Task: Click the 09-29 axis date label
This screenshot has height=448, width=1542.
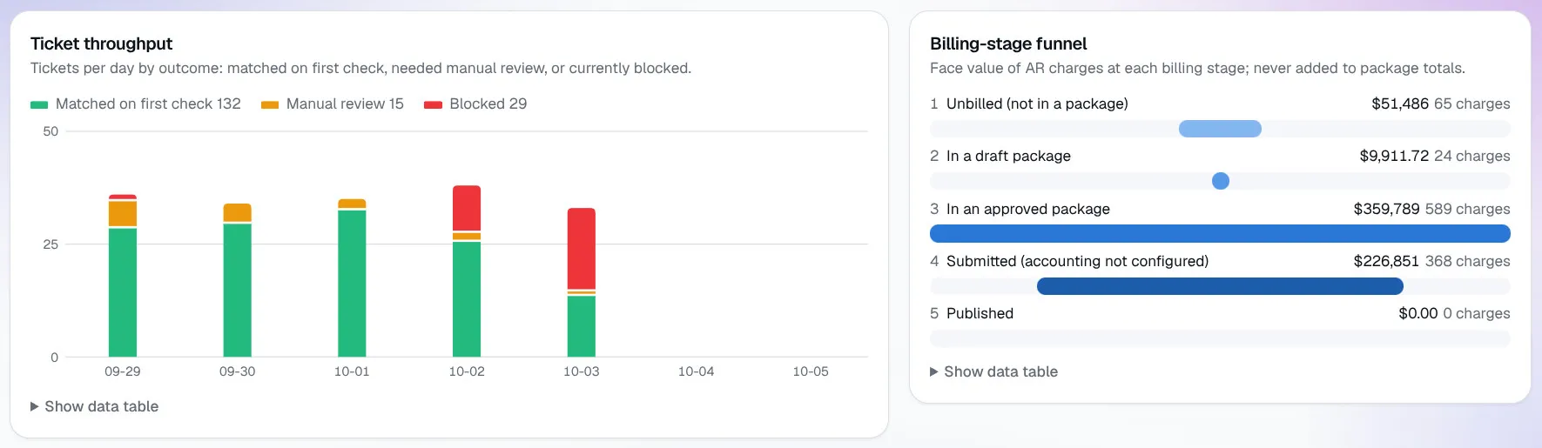Action: tap(123, 371)
